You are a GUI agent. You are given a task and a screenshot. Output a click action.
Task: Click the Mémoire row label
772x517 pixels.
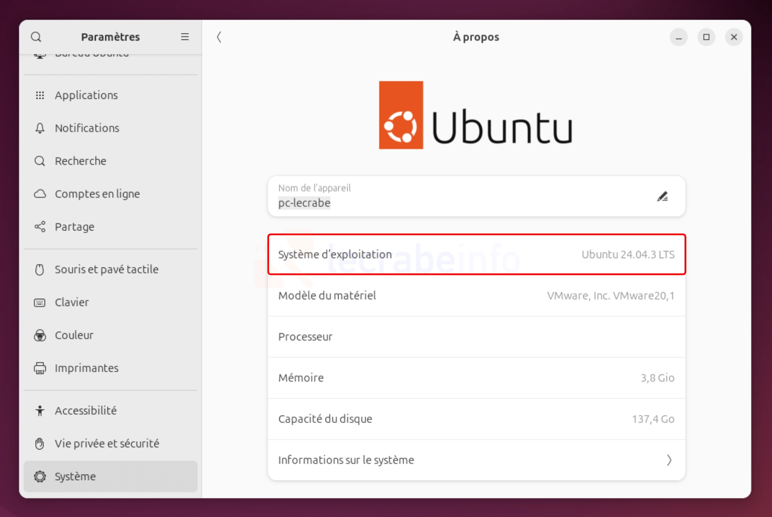pos(301,378)
